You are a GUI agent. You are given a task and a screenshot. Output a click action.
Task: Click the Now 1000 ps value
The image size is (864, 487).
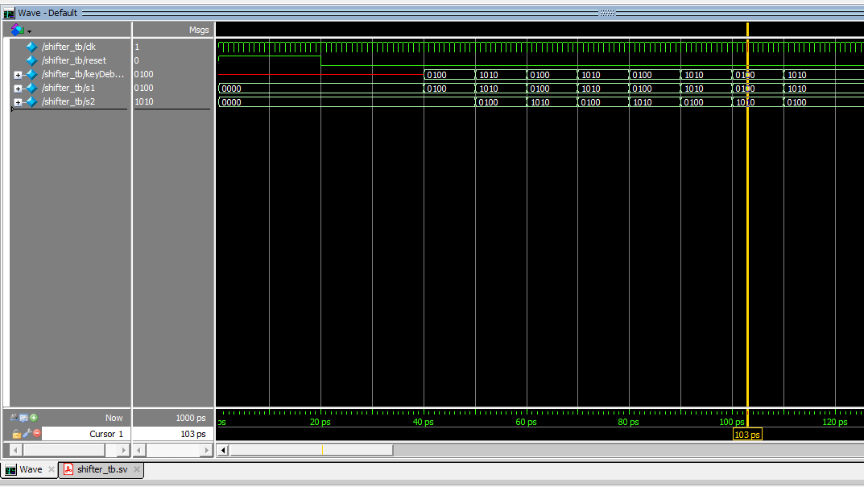pos(191,418)
